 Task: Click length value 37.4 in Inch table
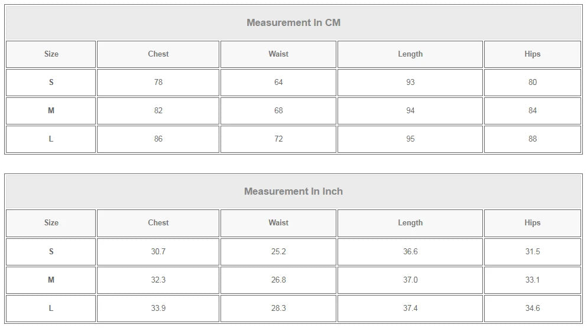[410, 309]
